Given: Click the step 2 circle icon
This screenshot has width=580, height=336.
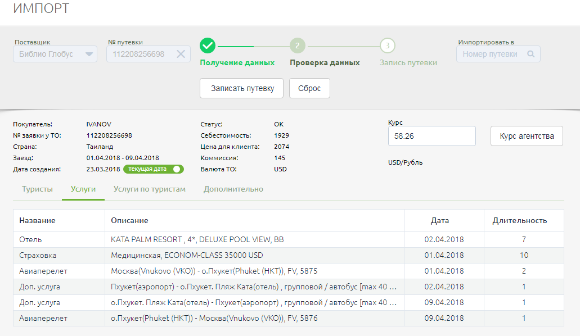Looking at the screenshot, I should click(298, 46).
